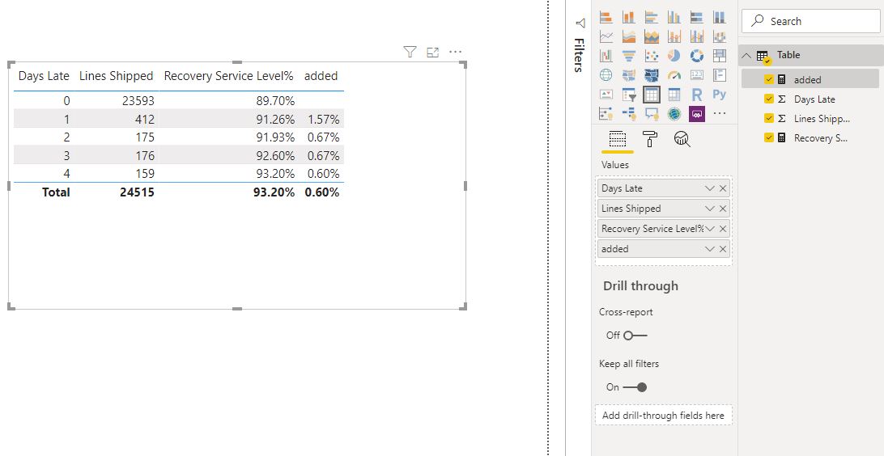Screen dimensions: 884x456
Task: Uncheck the 'added' field checkbox
Action: 769,79
